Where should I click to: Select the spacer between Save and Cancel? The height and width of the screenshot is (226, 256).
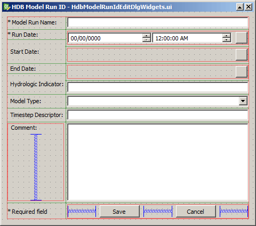[158, 211]
